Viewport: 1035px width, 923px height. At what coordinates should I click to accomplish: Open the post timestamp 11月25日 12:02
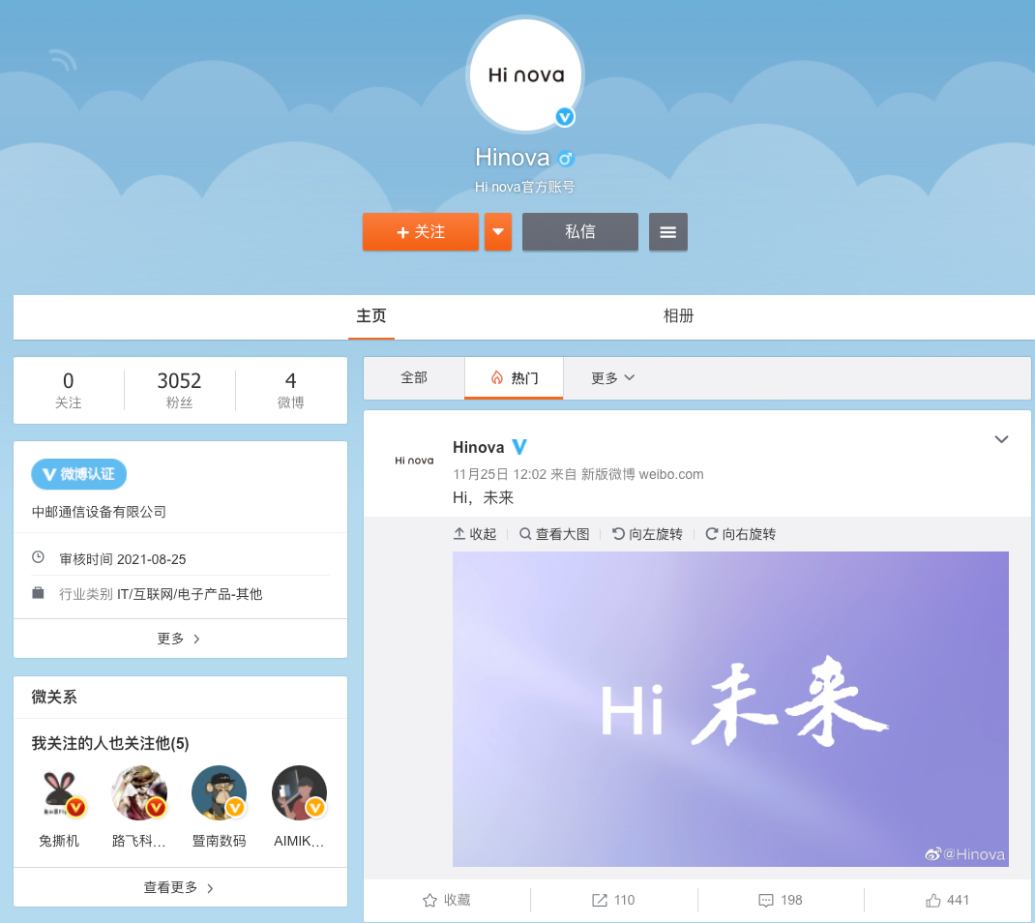(x=500, y=475)
